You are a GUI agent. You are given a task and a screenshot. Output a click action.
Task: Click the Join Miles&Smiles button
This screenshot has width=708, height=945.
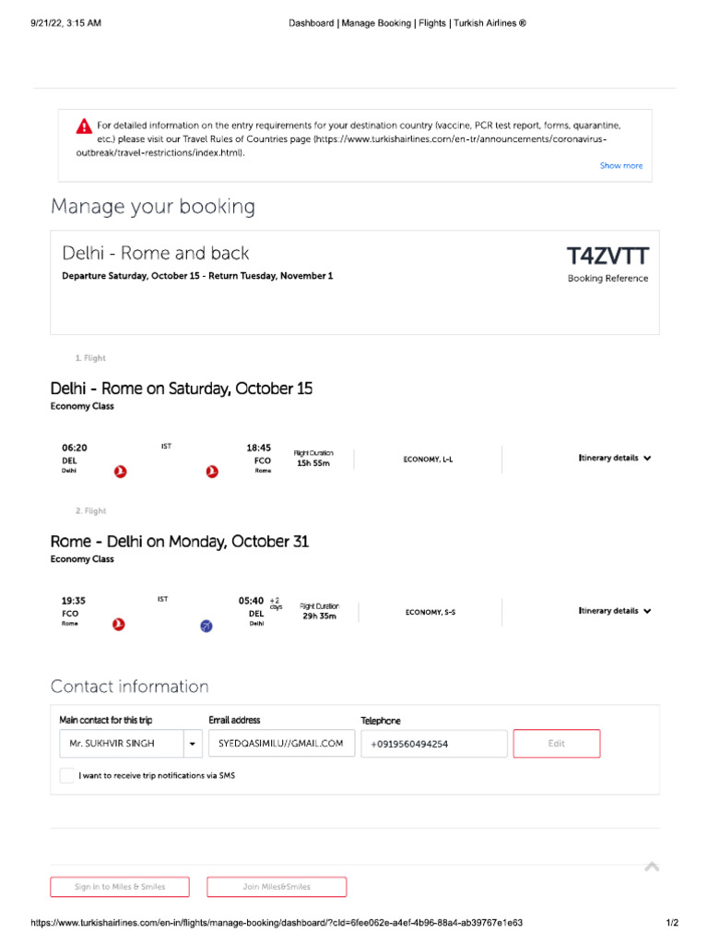(x=277, y=887)
